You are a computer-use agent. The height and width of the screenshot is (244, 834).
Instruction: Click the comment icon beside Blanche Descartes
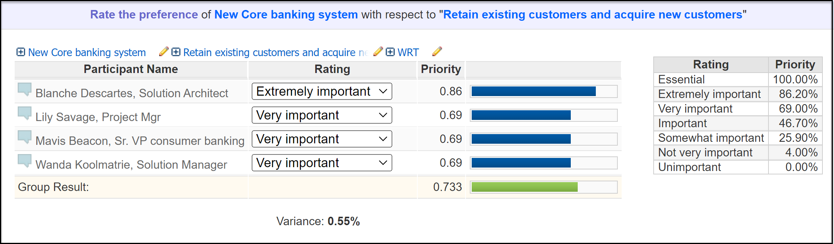coord(25,89)
